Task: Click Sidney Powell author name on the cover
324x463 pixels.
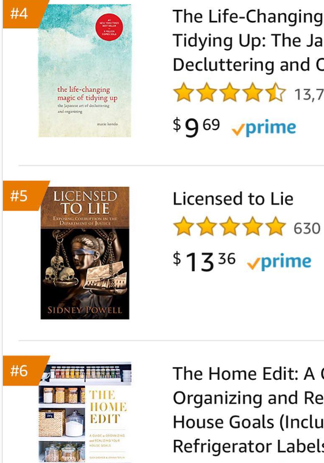Action: coord(85,310)
